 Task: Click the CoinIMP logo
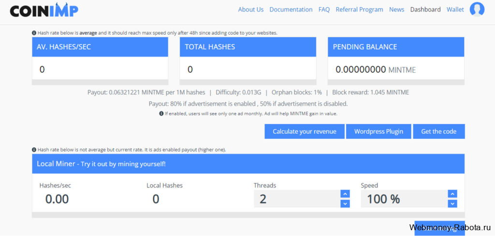click(44, 10)
